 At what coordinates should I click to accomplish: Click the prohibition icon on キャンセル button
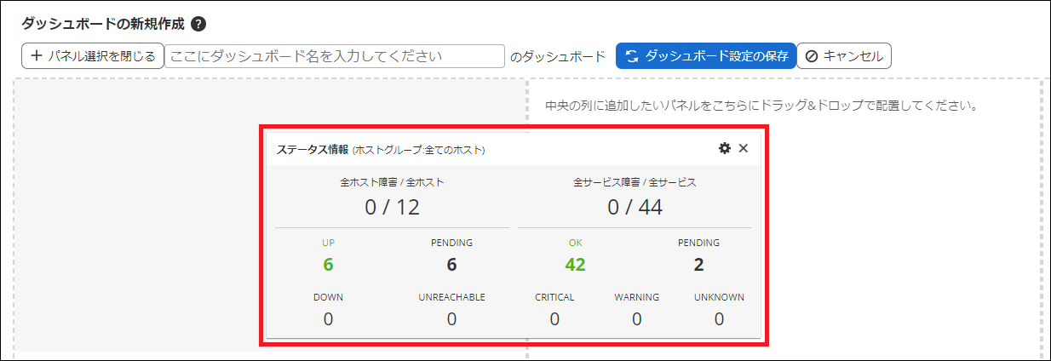click(x=812, y=56)
